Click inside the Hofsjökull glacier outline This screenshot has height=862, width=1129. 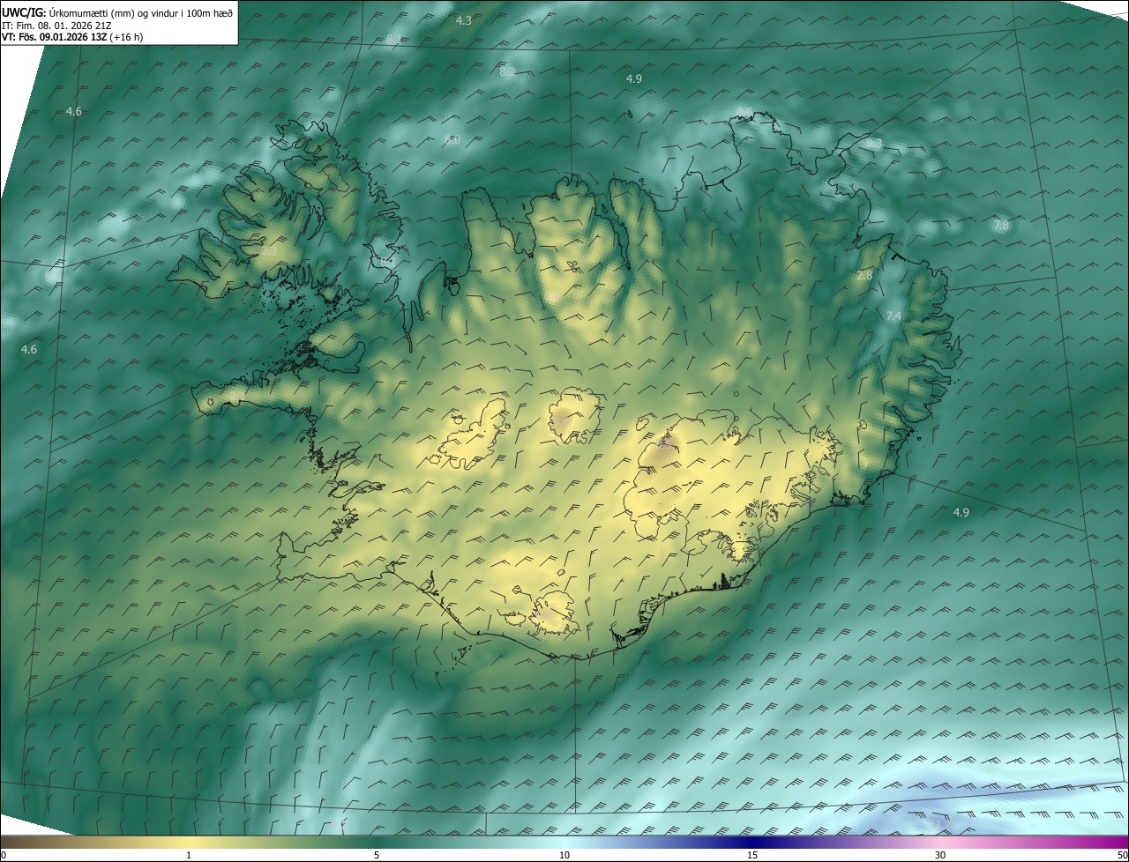[x=573, y=414]
